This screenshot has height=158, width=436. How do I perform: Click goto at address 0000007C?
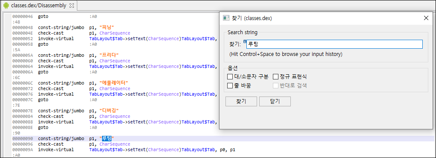(x=43, y=99)
